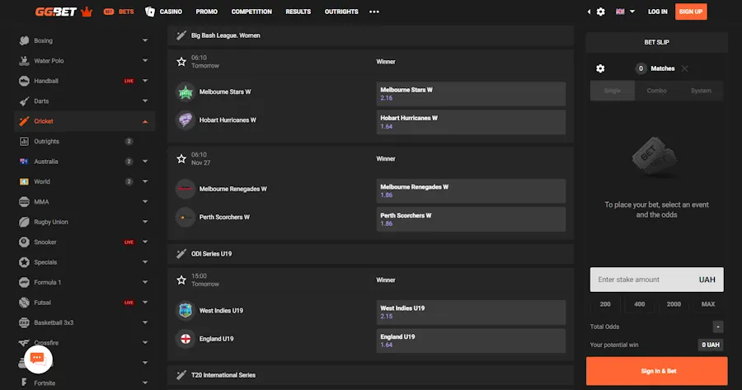742x390 pixels.
Task: Open the live chat support bubble
Action: (x=38, y=359)
